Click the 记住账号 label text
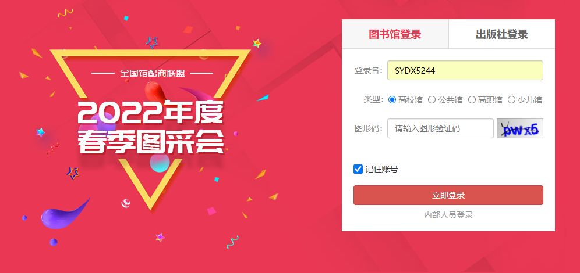This screenshot has width=580, height=273. [381, 170]
